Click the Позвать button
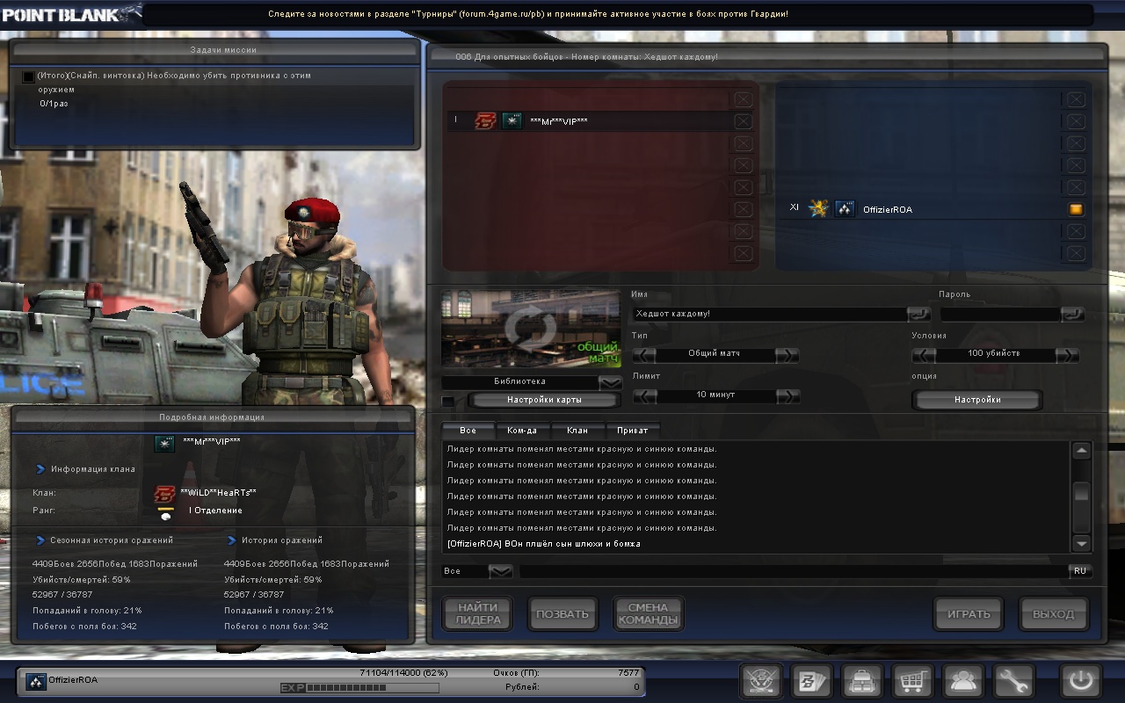Image resolution: width=1125 pixels, height=703 pixels. coord(562,613)
